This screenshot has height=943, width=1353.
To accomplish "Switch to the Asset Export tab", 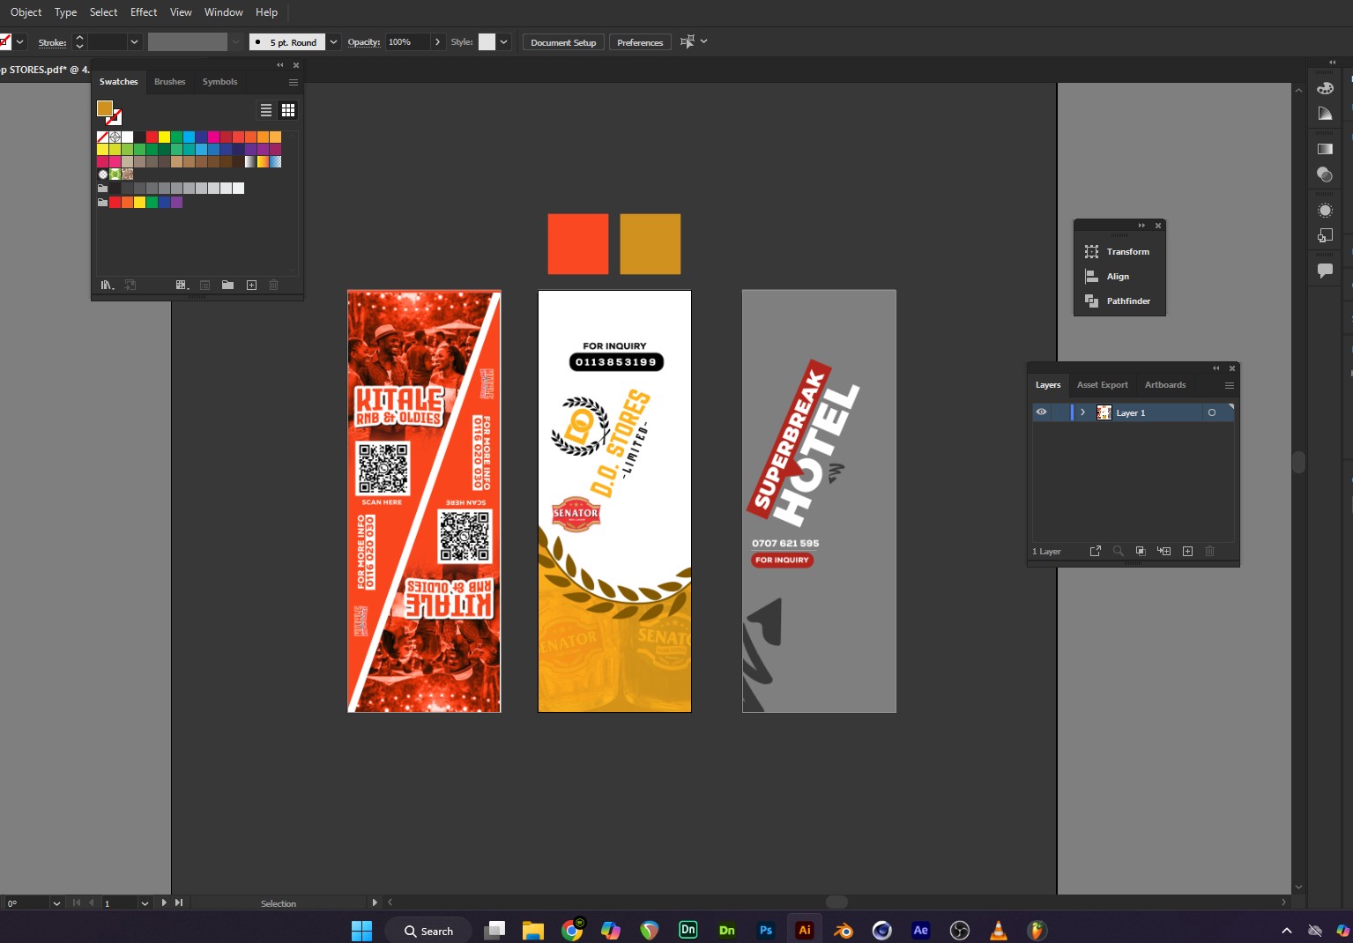I will coord(1103,385).
